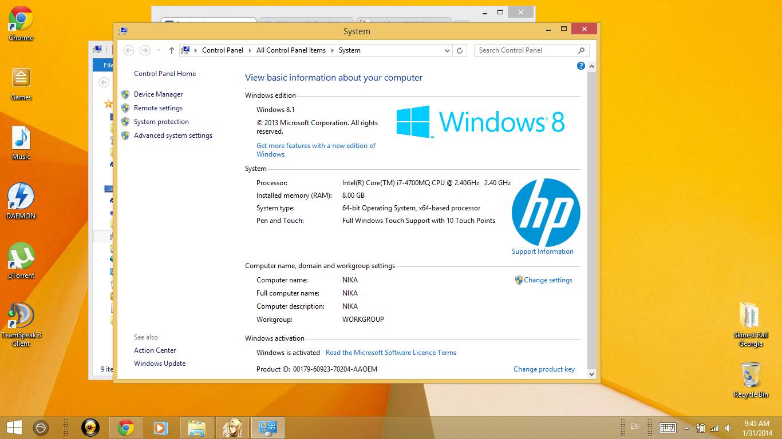
Task: Open the touch keyboard icon
Action: pos(668,428)
